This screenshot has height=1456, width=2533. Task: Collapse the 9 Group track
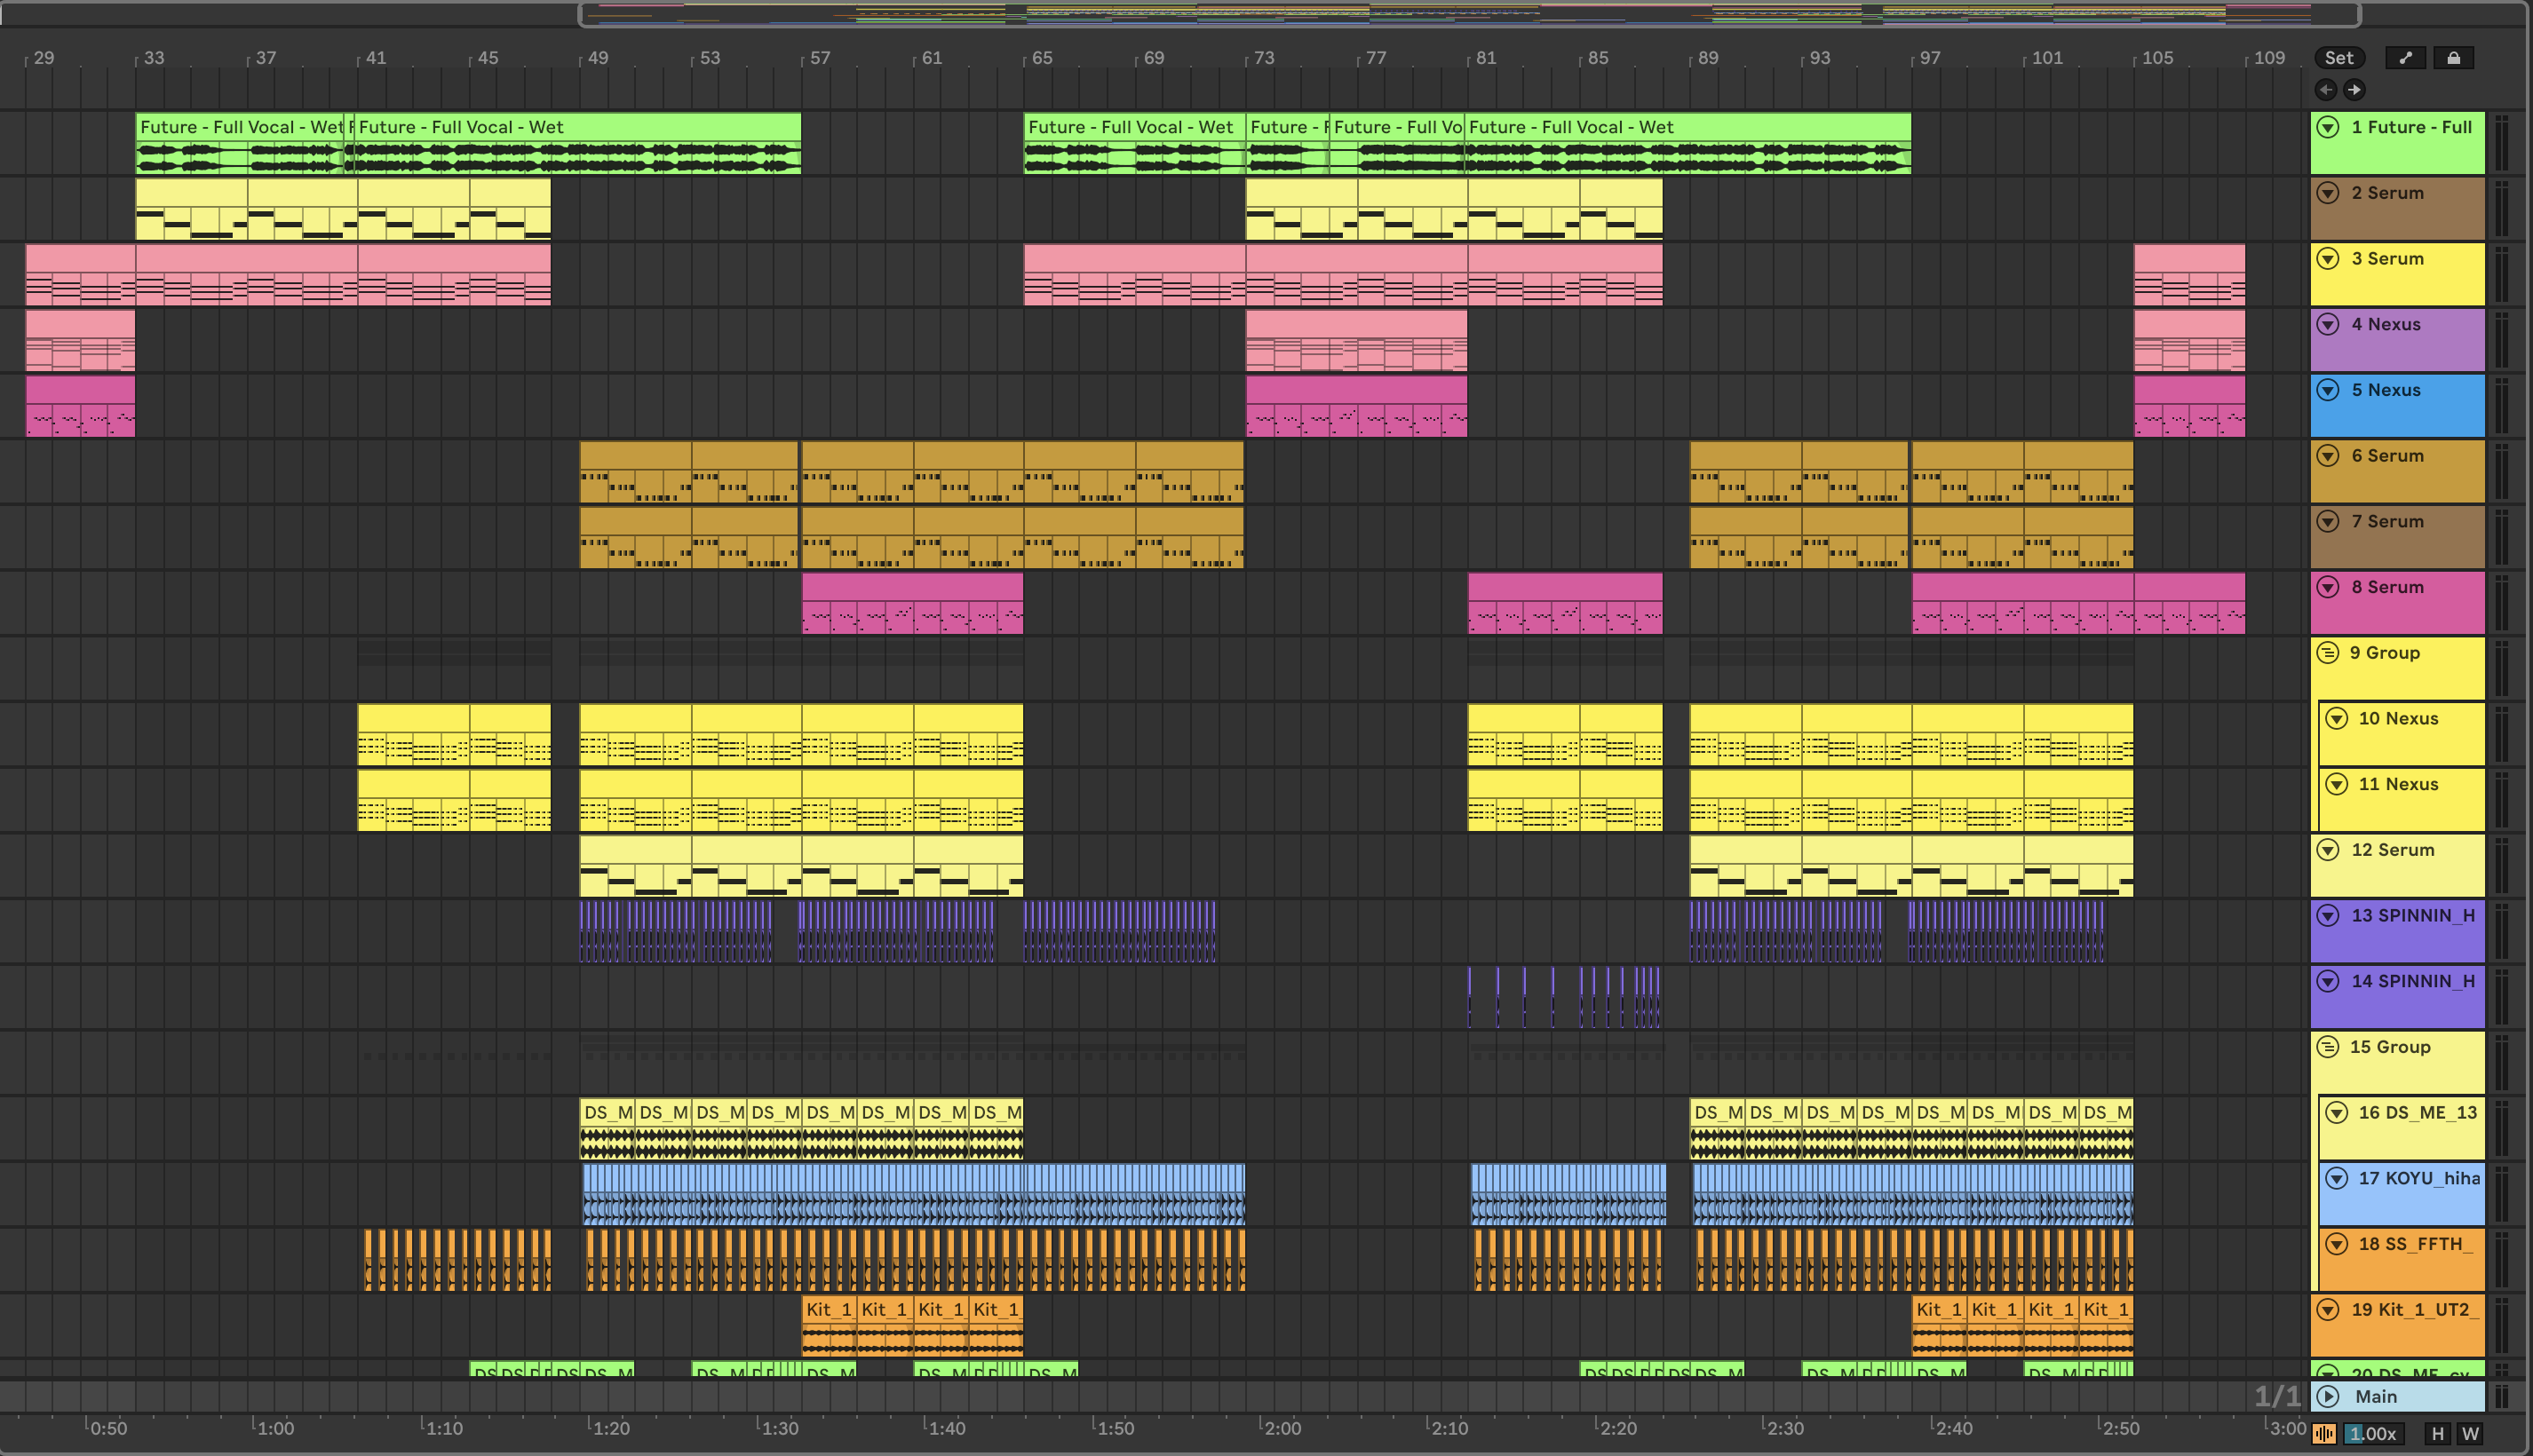pos(2328,653)
